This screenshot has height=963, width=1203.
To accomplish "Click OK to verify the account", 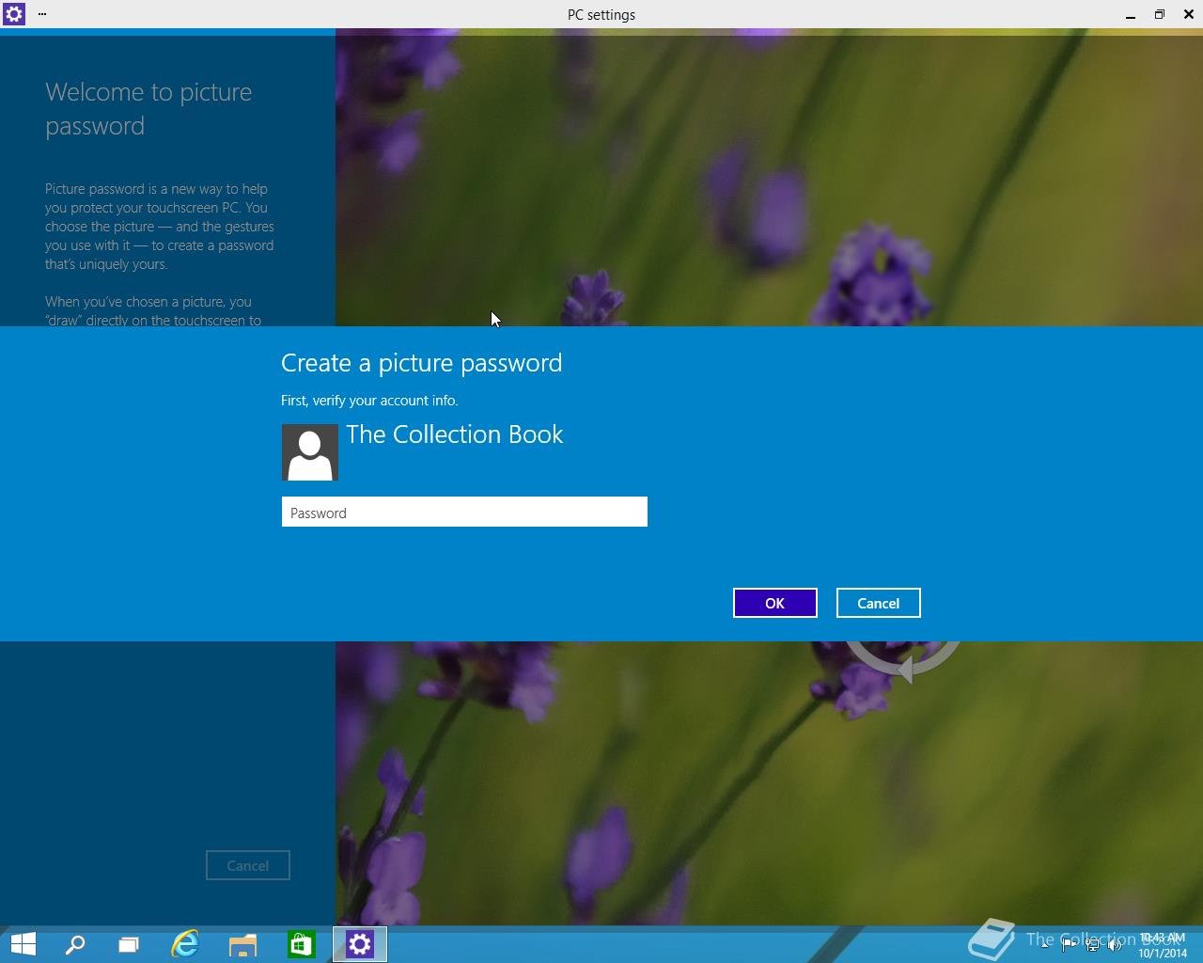I will coord(774,603).
